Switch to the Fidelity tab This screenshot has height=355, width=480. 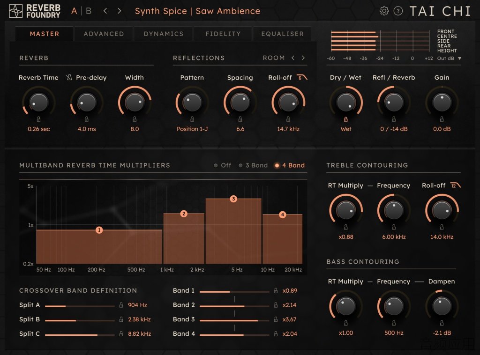(x=223, y=34)
